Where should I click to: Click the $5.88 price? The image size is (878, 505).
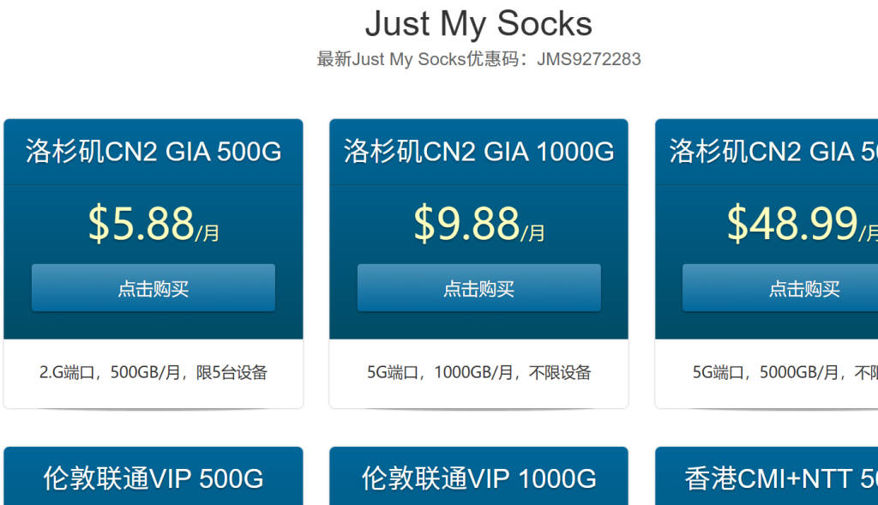(x=141, y=223)
